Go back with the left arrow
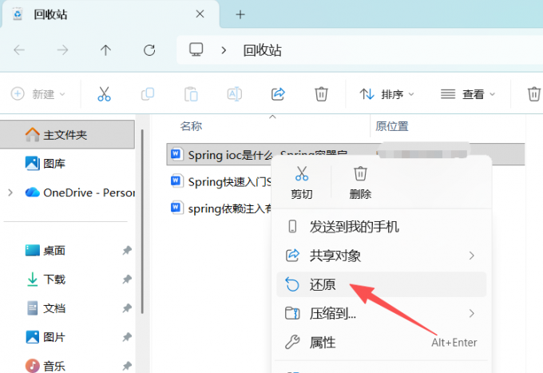The height and width of the screenshot is (373, 543). (19, 50)
